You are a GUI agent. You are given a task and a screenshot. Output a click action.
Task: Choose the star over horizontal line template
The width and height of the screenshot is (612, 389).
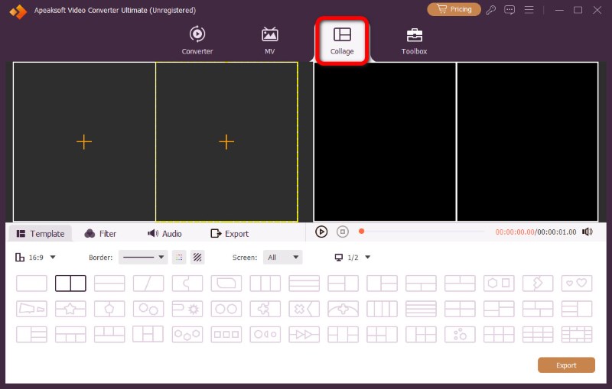70,309
